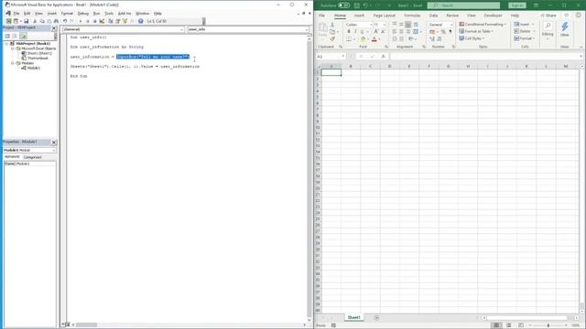Open the Run menu in VBA editor

point(96,14)
